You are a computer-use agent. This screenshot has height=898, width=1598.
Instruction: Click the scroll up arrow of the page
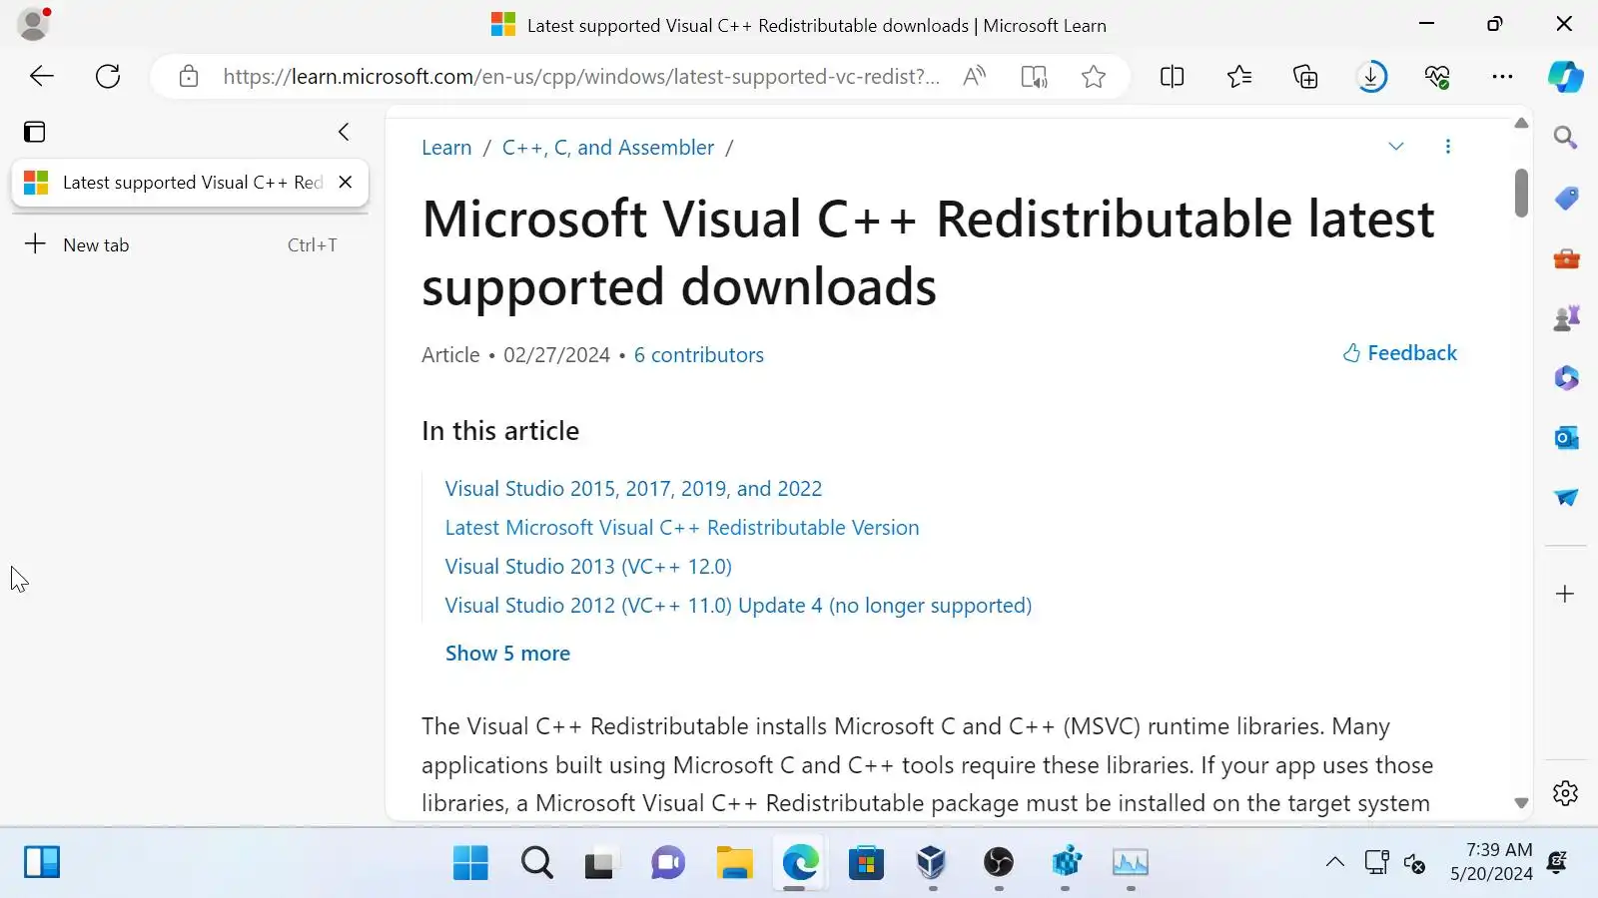pyautogui.click(x=1521, y=123)
